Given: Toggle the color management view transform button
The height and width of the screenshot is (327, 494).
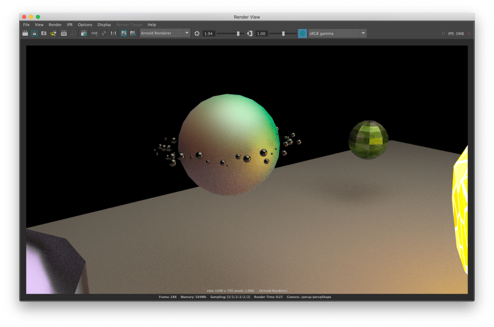Looking at the screenshot, I should [302, 33].
